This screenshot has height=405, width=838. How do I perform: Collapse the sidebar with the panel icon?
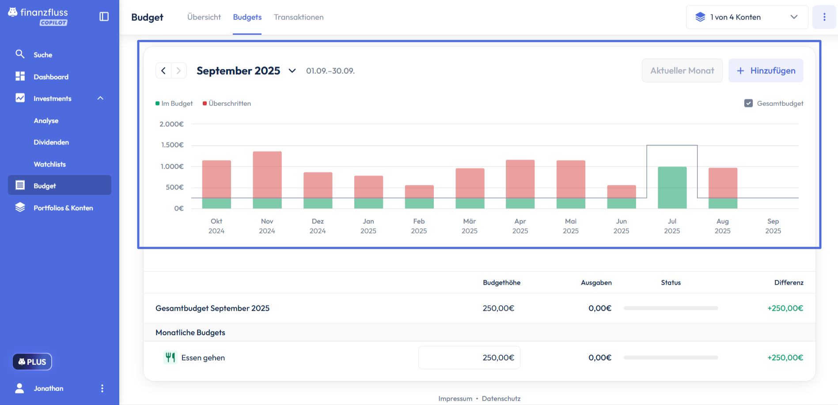pos(104,17)
